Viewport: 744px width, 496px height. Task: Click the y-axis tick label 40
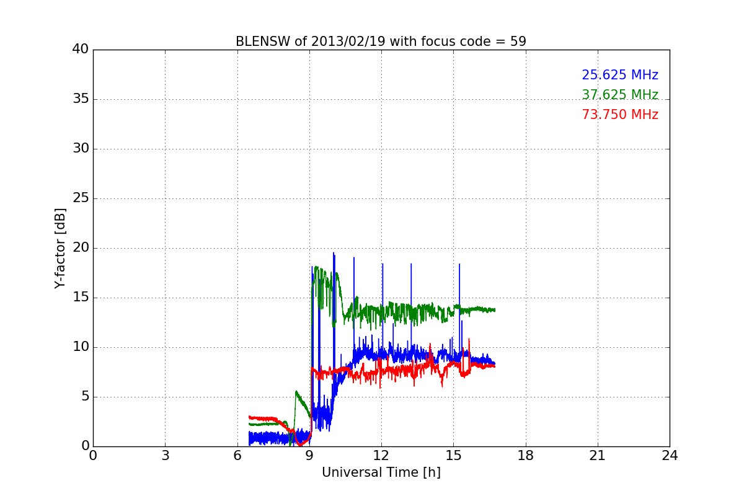(81, 49)
